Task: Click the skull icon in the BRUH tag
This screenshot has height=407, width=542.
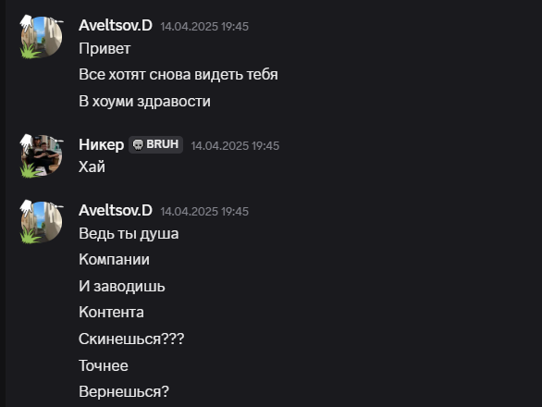Action: (x=138, y=144)
